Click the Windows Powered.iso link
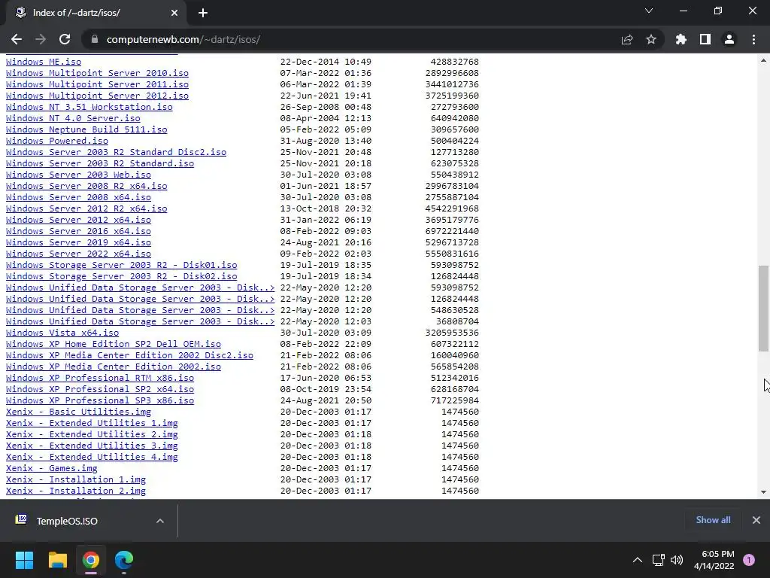The image size is (770, 578). (x=57, y=141)
